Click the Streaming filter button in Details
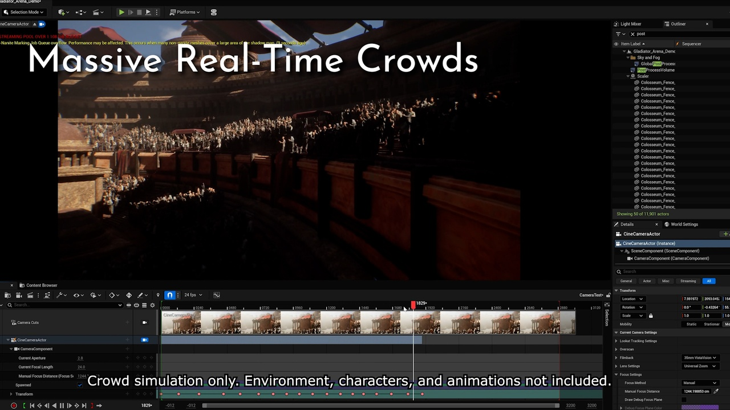Viewport: 730px width, 410px height. point(688,281)
